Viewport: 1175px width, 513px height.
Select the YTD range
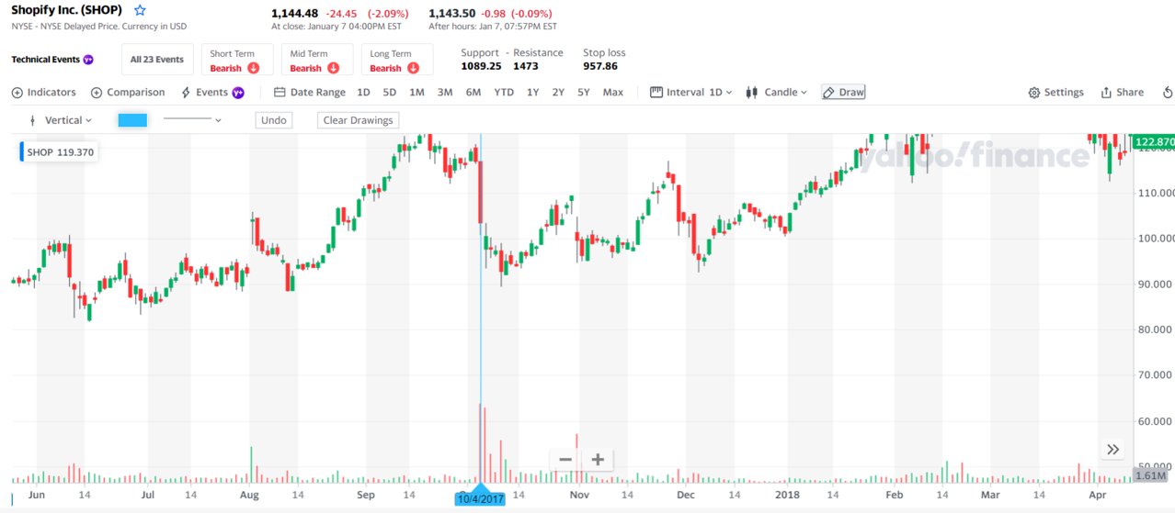(x=504, y=93)
